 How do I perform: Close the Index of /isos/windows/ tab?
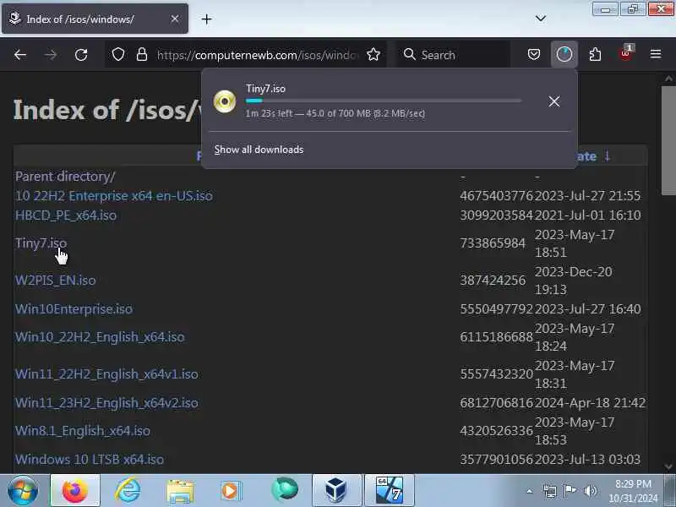click(175, 19)
